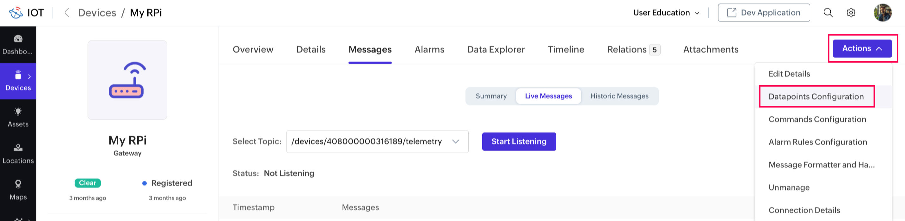Go to Maps via sidebar pin icon

pos(18,184)
